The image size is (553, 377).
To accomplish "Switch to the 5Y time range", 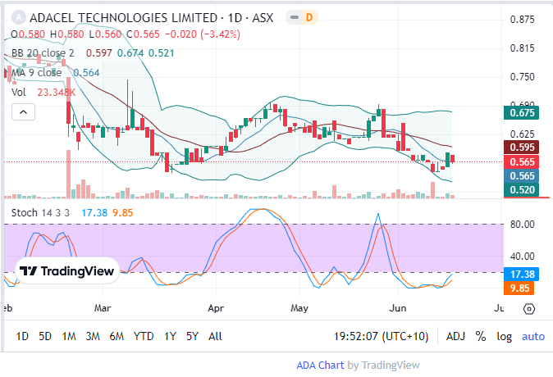I will pyautogui.click(x=192, y=336).
